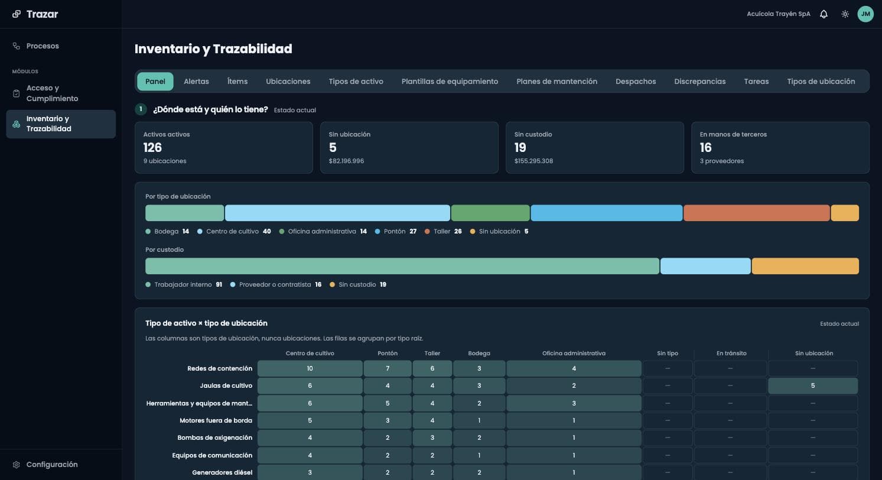Screen dimensions: 882x480
Task: Open the Tareas tab
Action: point(756,82)
